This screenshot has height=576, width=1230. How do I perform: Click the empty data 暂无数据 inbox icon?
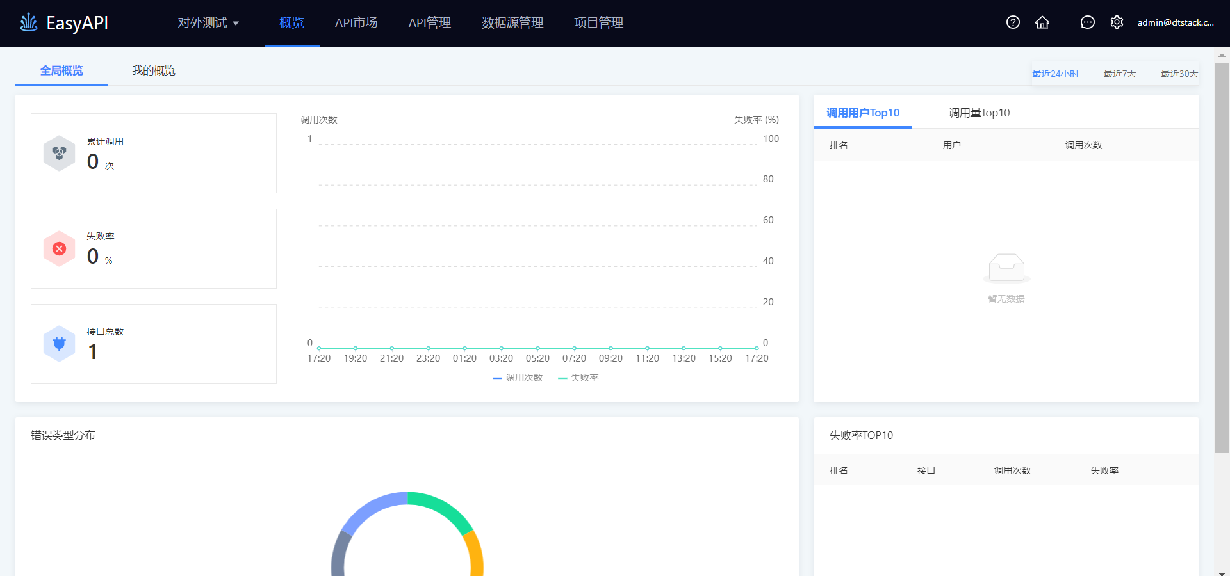1006,268
